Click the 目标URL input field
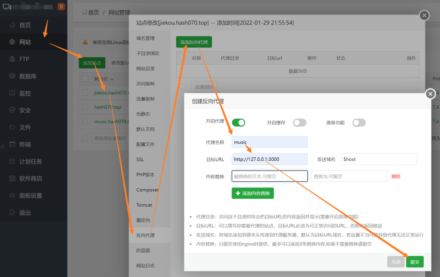The width and height of the screenshot is (440, 277). point(269,159)
